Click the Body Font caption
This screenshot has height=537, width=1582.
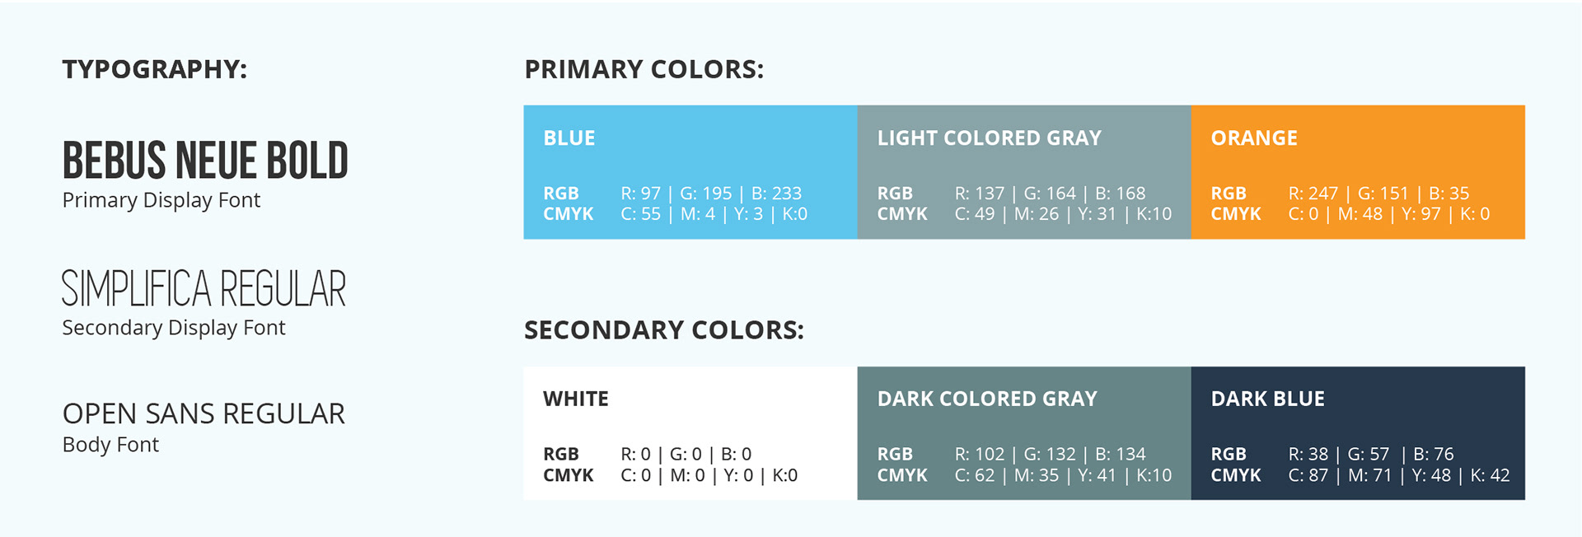[x=110, y=445]
